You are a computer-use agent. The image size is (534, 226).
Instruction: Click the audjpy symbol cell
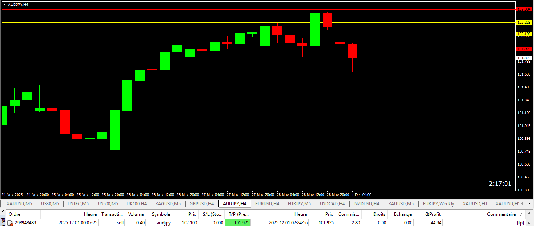[x=163, y=223]
